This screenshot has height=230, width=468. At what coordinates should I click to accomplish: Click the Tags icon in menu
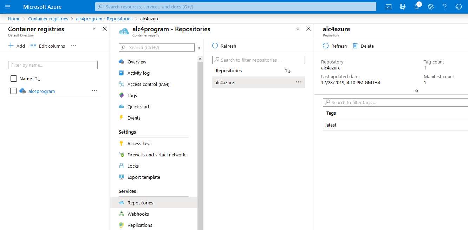click(x=122, y=95)
